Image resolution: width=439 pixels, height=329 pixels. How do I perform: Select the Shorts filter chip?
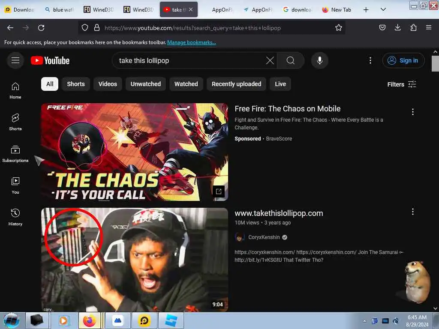[x=76, y=84]
